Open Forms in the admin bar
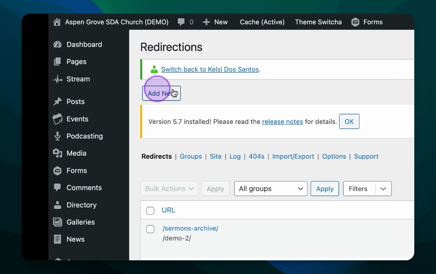 (373, 22)
